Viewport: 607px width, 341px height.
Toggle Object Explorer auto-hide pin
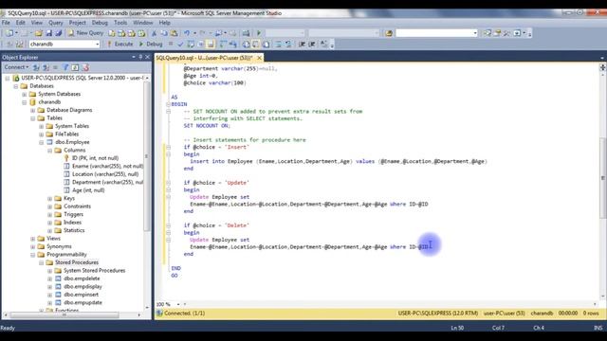(x=140, y=57)
